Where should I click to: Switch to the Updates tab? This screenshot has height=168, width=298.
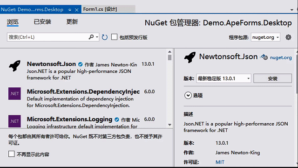pos(72,22)
